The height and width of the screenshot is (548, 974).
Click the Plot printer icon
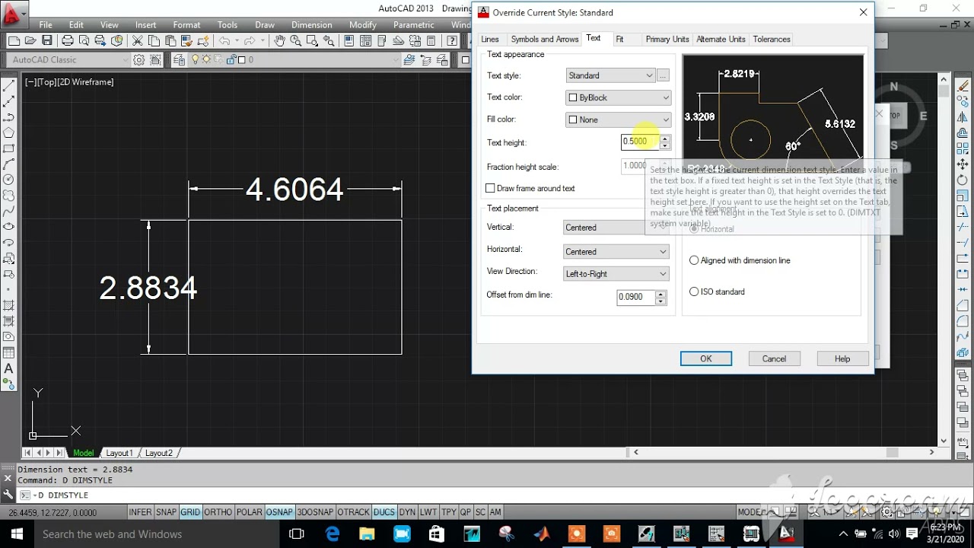tap(68, 40)
